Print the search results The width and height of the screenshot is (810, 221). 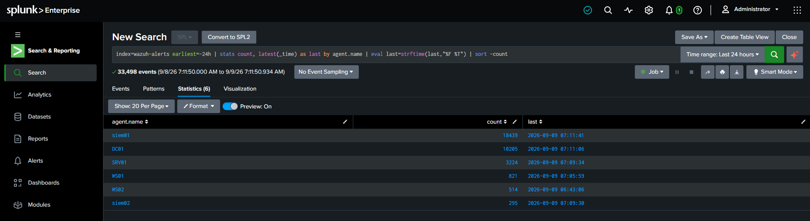[x=722, y=72]
